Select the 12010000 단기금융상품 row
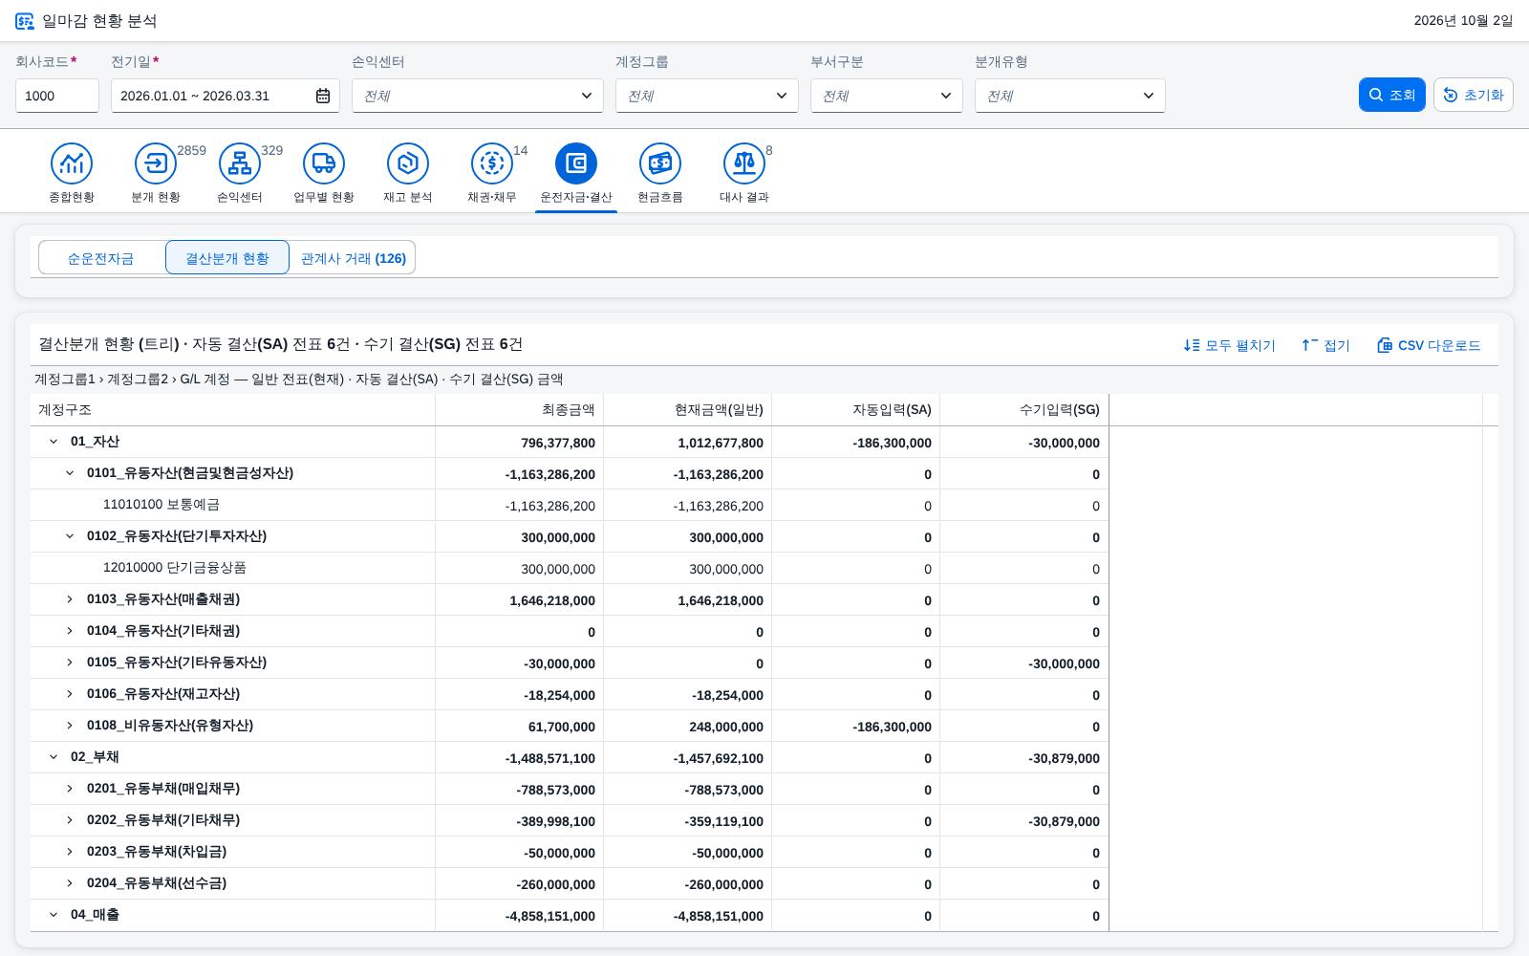The height and width of the screenshot is (956, 1529). [x=570, y=568]
